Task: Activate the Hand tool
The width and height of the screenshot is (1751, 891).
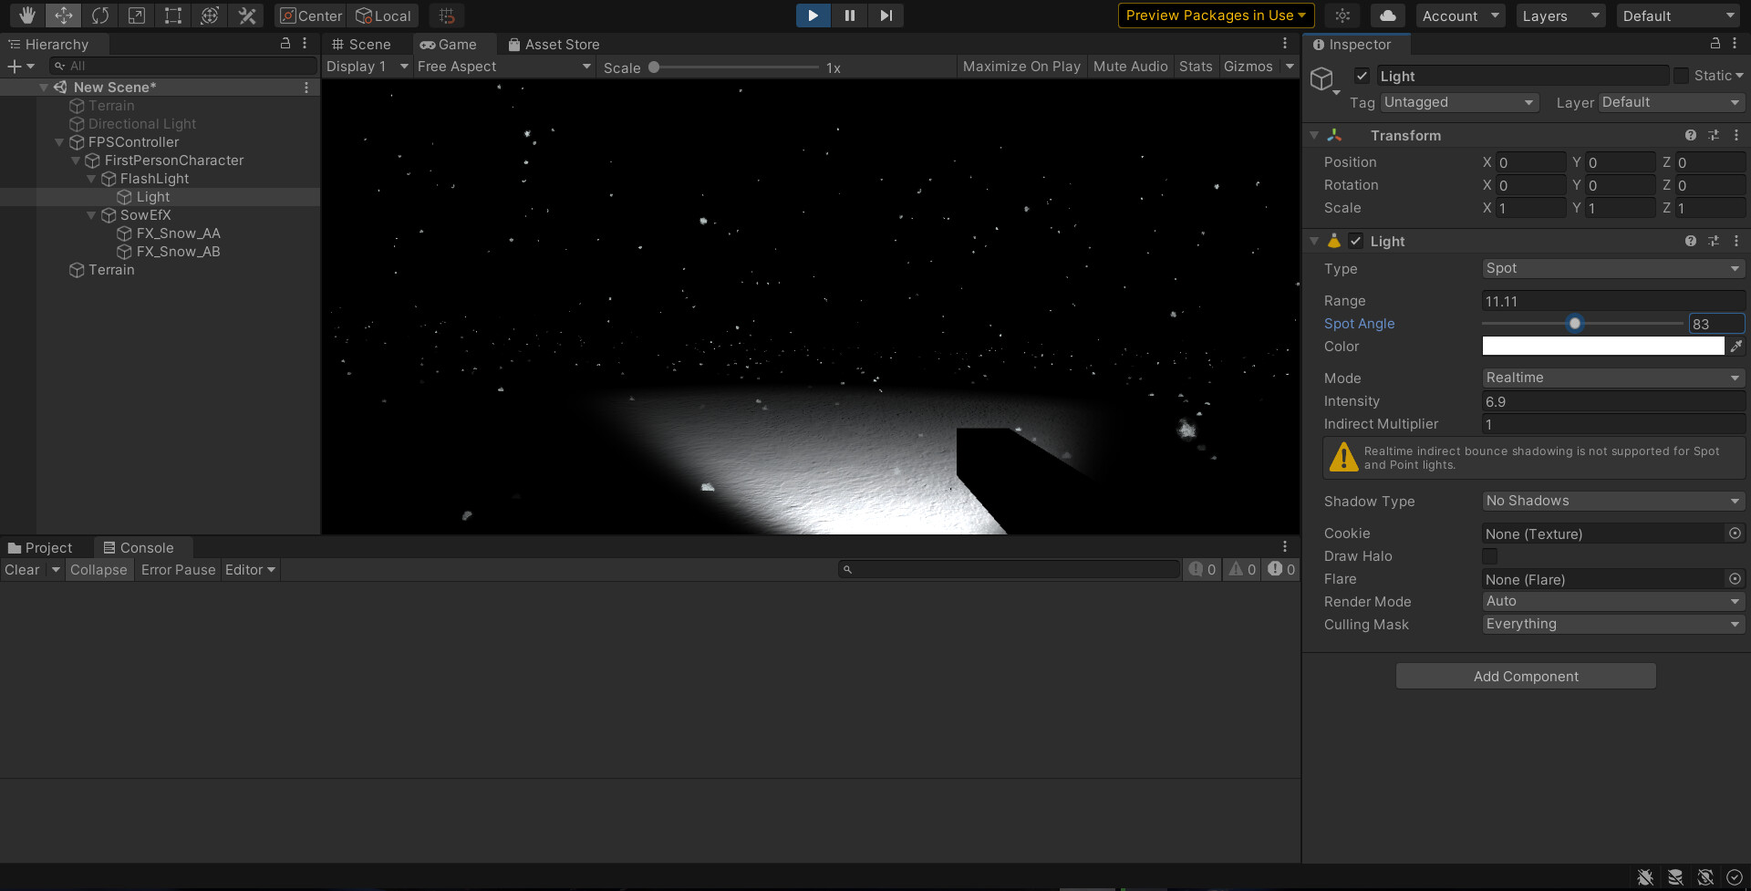Action: [x=26, y=16]
